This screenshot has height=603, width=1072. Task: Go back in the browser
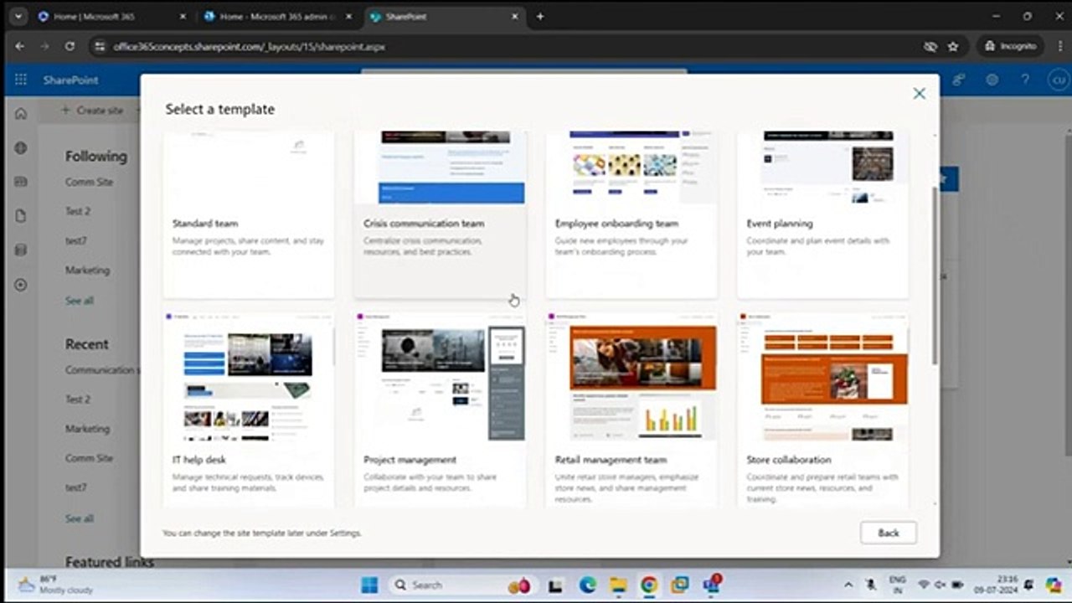(20, 47)
